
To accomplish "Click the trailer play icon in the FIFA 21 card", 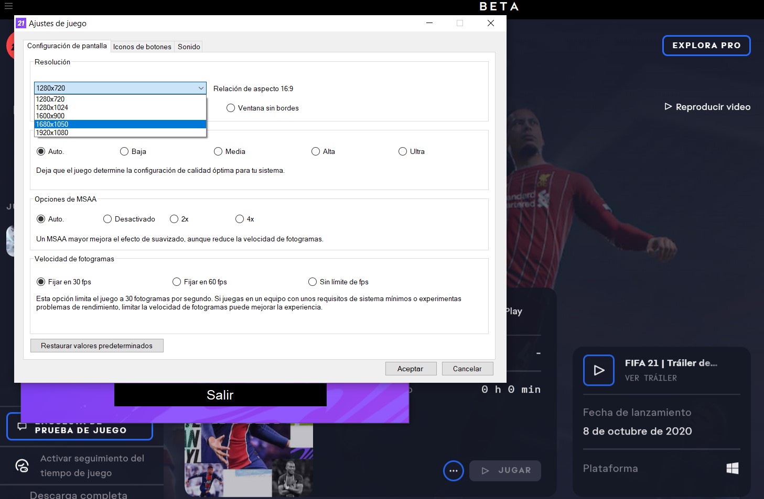I will (x=598, y=370).
